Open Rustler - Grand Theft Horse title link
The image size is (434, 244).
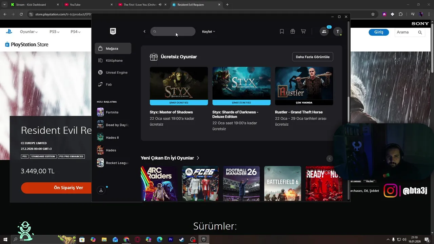pyautogui.click(x=299, y=112)
